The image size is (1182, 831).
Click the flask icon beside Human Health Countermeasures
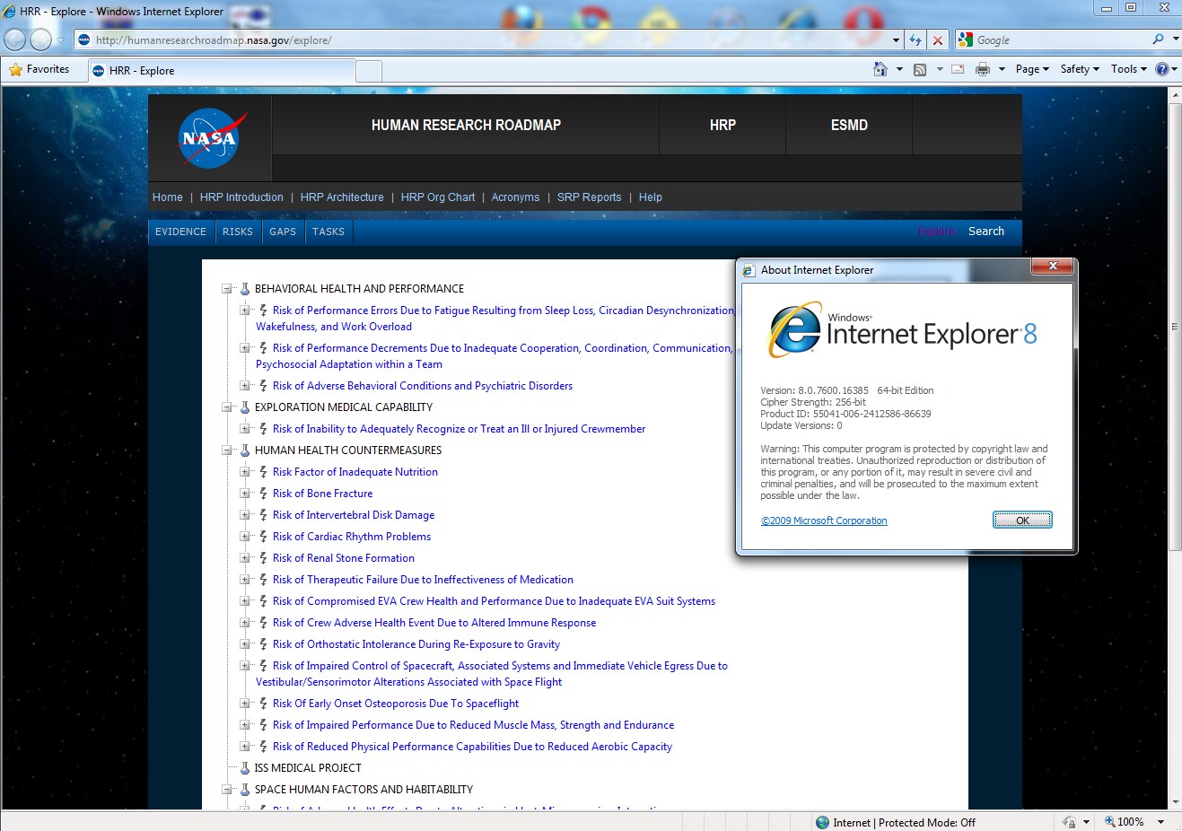pos(245,450)
